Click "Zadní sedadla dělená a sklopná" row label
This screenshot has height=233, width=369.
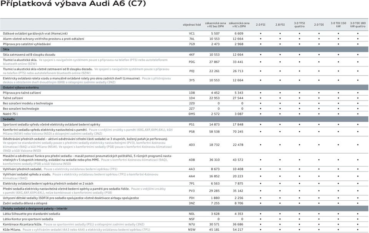tap(25, 203)
